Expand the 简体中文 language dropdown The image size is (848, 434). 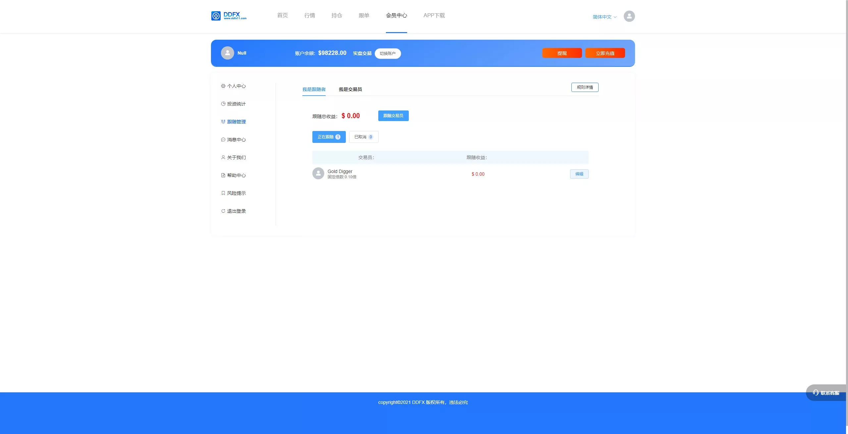604,17
